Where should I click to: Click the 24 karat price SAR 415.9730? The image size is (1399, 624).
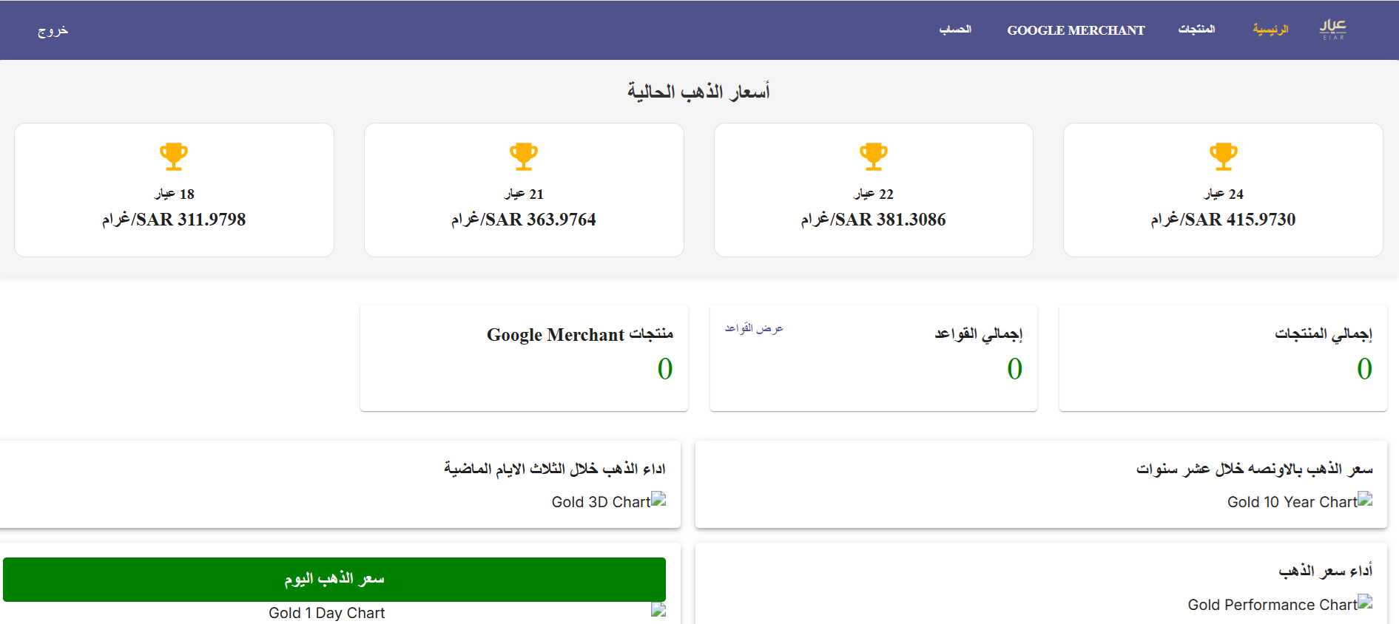click(1223, 220)
